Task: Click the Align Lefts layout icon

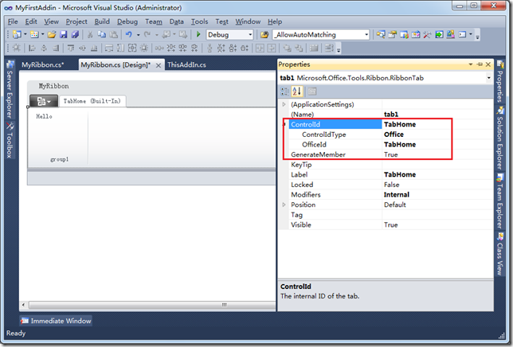Action: point(32,49)
